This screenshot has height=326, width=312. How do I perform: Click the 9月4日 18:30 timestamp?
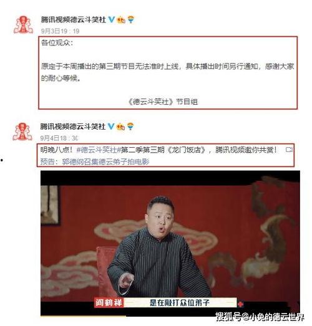click(x=59, y=138)
